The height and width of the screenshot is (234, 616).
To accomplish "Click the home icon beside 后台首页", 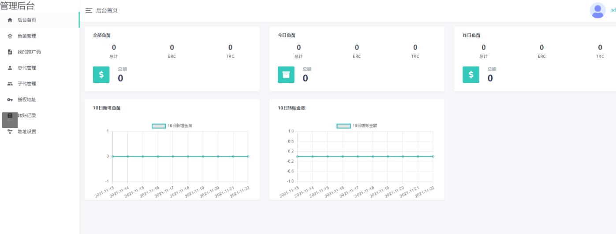I will [10, 20].
